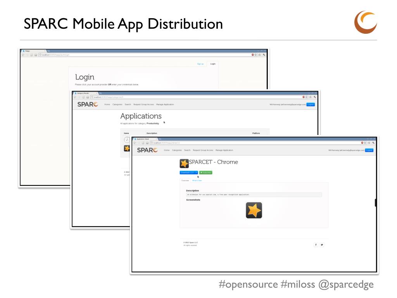Switch to the Overview tab
Screen dimensions: 397x298
coord(185,180)
